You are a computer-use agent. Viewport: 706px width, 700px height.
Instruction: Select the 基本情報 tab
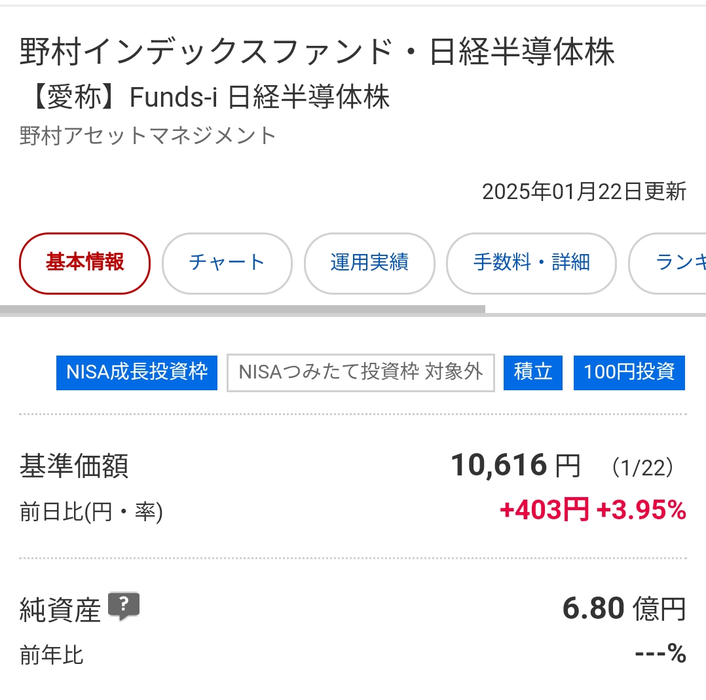[84, 263]
